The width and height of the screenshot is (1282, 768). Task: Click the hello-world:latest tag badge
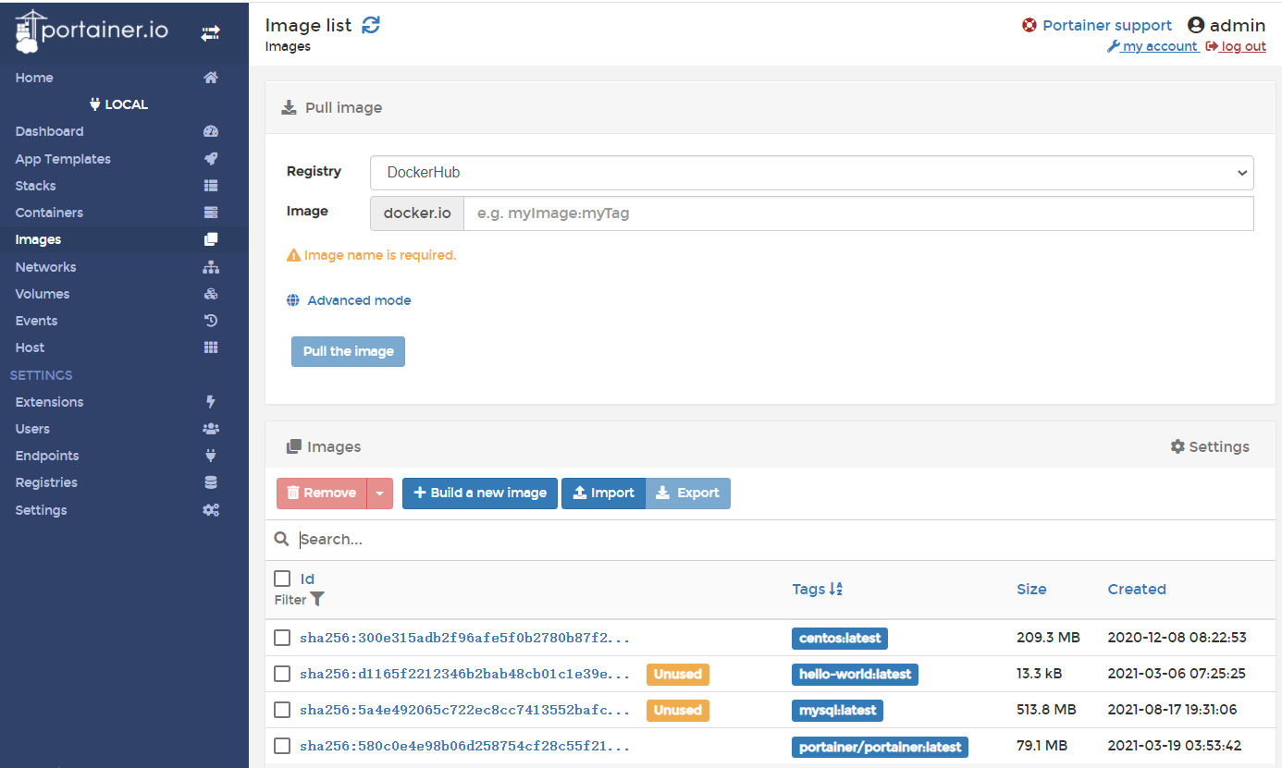pyautogui.click(x=855, y=674)
